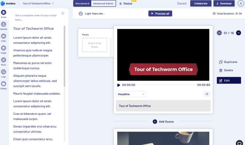Open the Headline text type dropdown
Viewport: 245px width, 145px height.
tap(131, 94)
